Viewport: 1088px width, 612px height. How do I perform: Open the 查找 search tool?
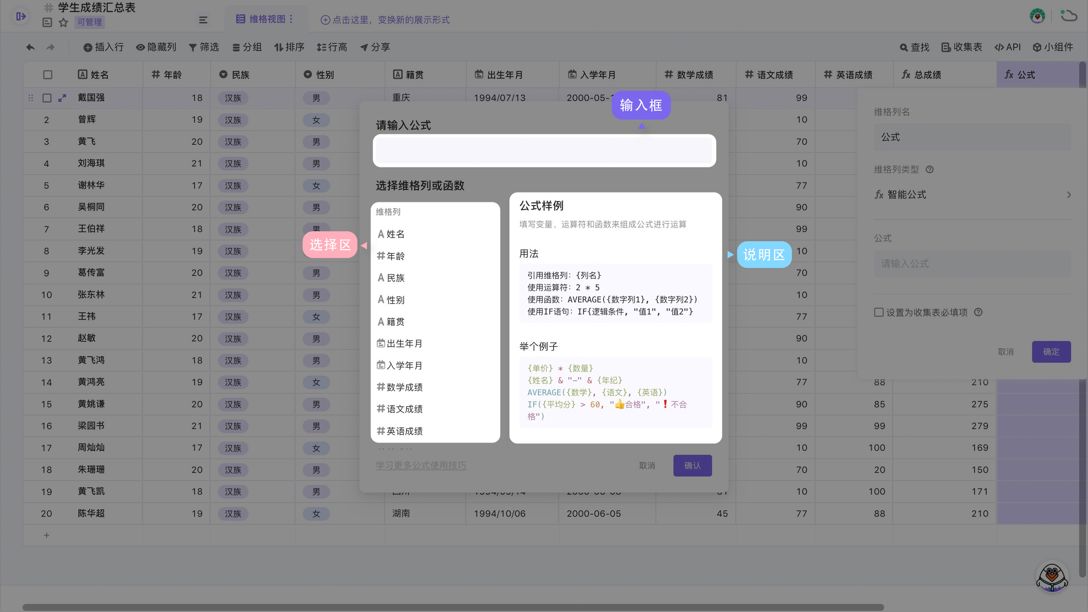(x=914, y=47)
